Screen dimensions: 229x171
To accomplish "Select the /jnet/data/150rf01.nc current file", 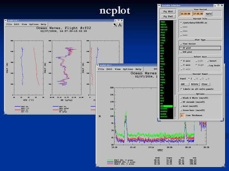I will tap(194, 23).
